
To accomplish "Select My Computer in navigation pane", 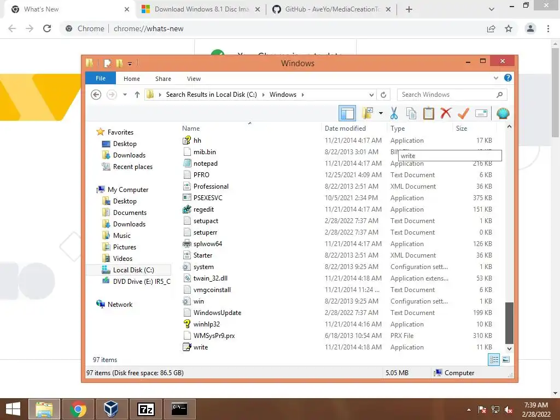I will coord(128,190).
